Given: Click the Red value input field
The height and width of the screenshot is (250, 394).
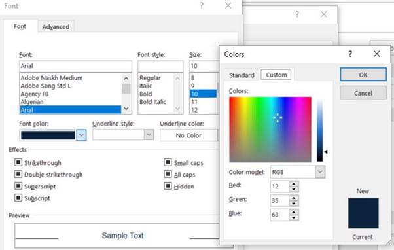Looking at the screenshot, I should click(x=279, y=186).
